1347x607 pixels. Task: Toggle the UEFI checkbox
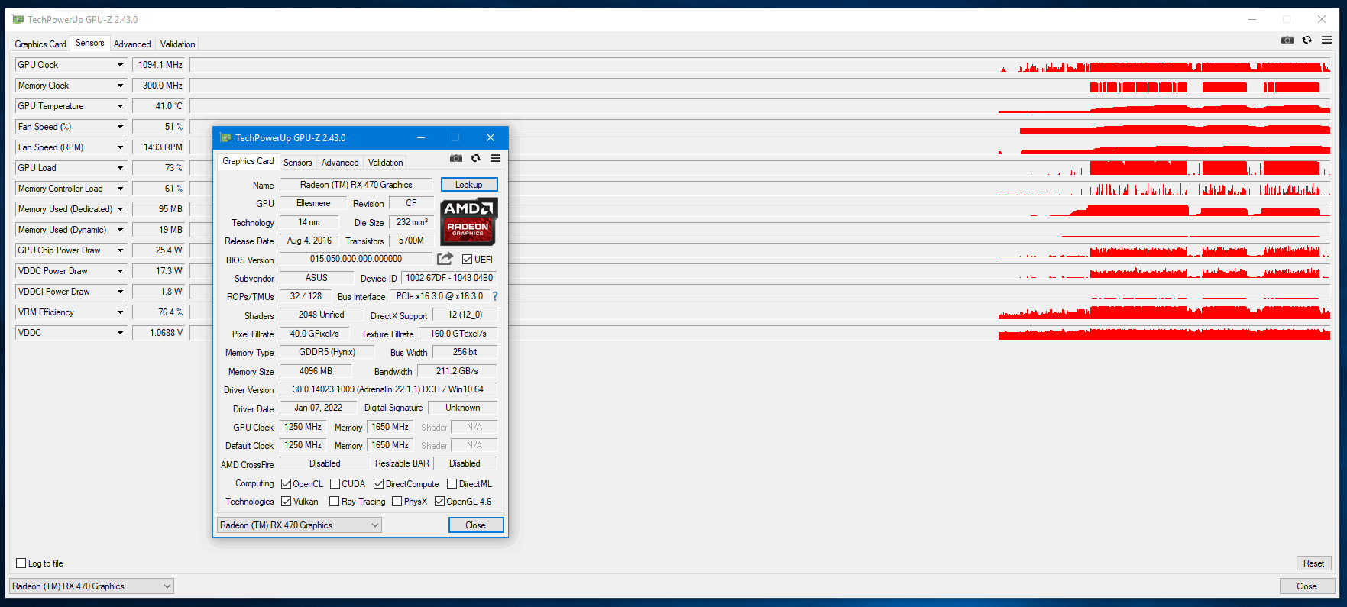467,259
